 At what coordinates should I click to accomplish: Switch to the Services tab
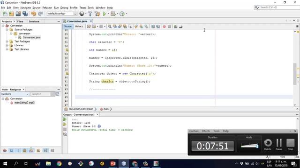[34, 21]
